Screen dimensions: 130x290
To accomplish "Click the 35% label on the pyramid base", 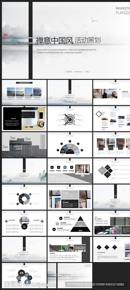I will point(80,231).
